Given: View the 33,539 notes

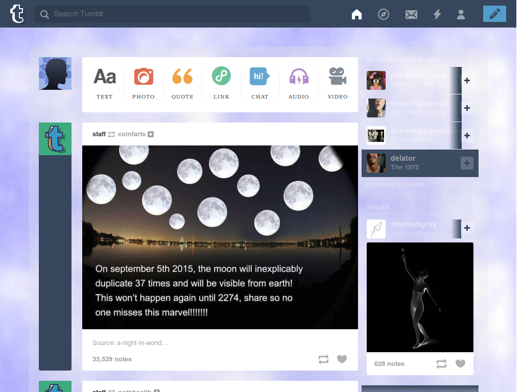Looking at the screenshot, I should click(x=112, y=359).
